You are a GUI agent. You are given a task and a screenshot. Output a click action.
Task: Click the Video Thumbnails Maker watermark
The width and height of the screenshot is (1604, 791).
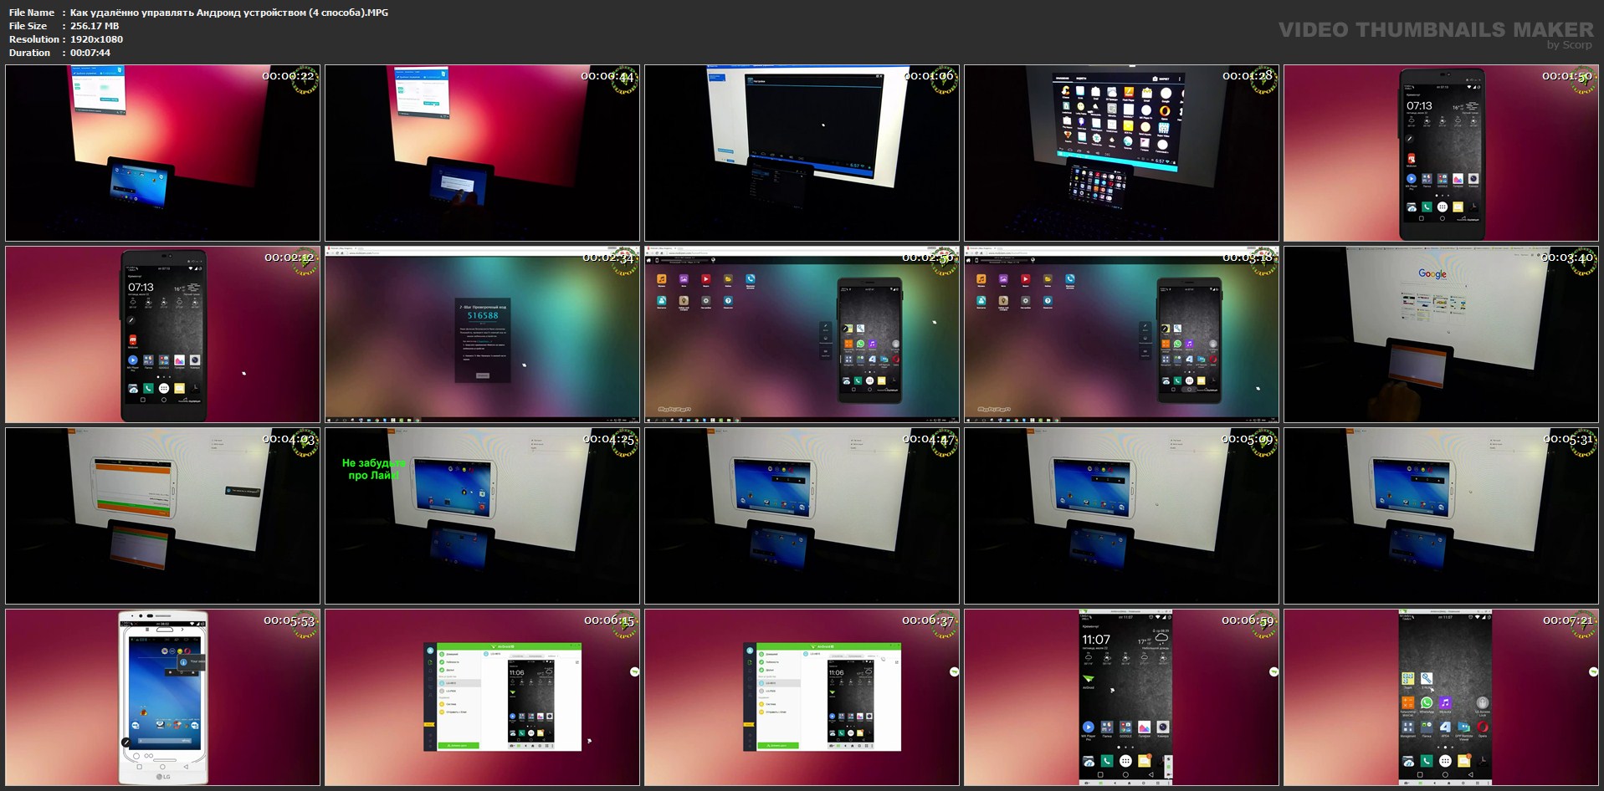coord(1435,32)
